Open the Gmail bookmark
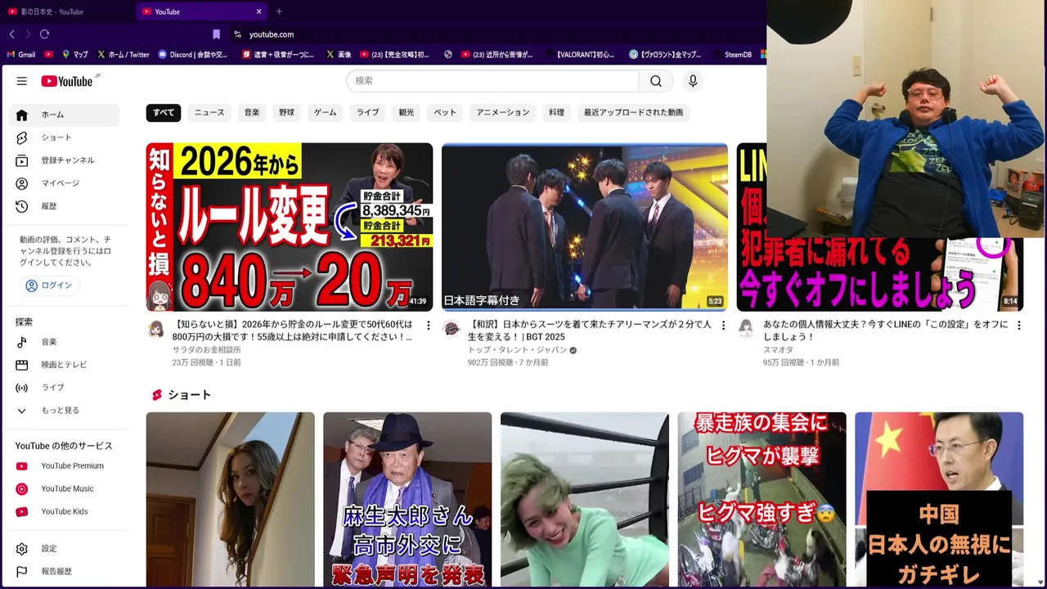The width and height of the screenshot is (1047, 589). [21, 55]
